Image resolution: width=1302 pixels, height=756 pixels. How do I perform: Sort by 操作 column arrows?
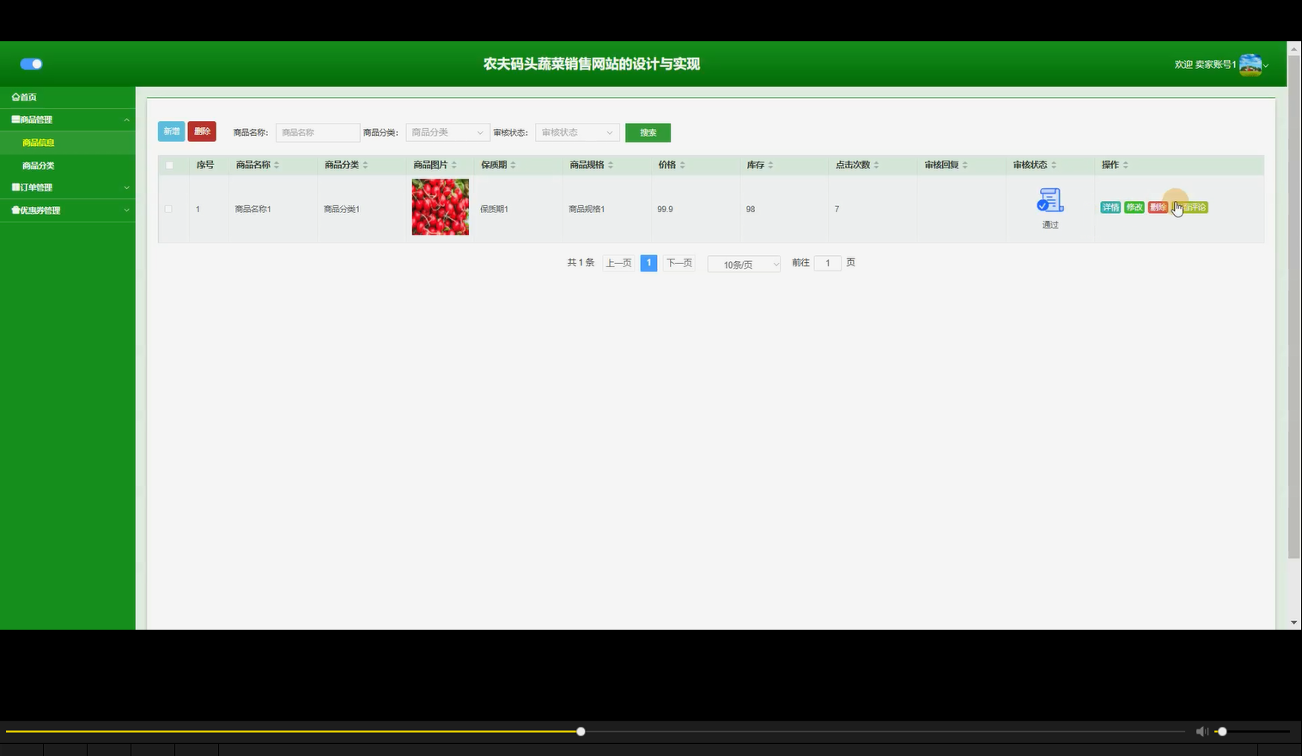1125,165
